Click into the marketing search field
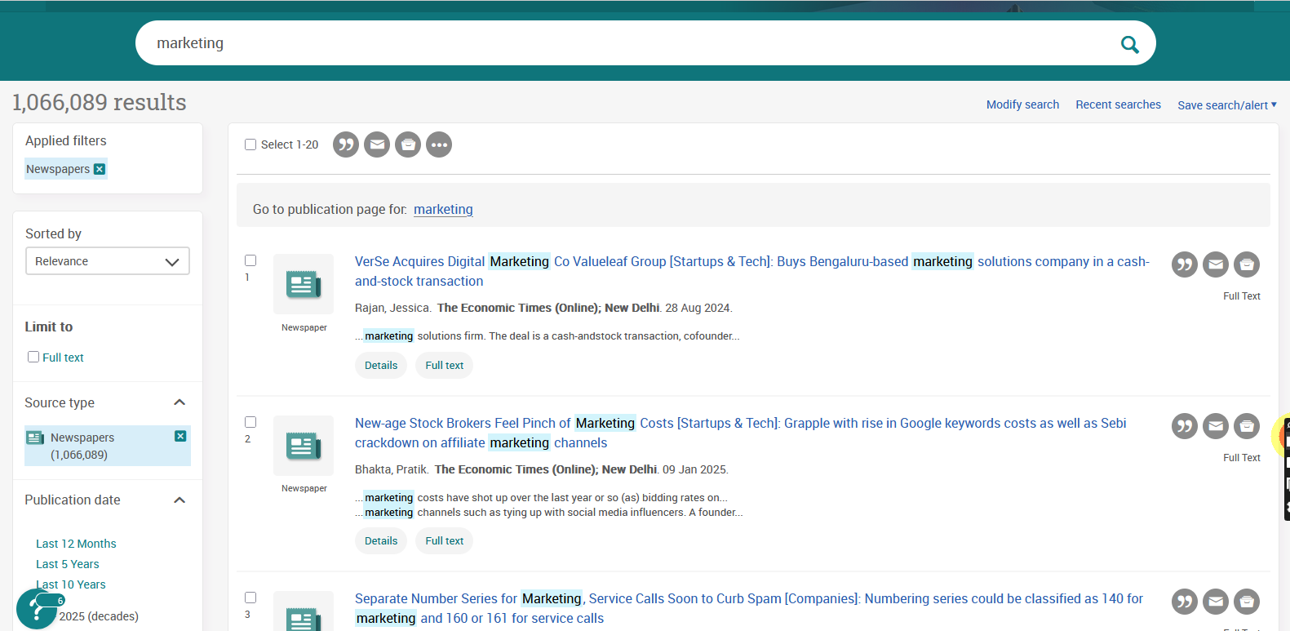1290x631 pixels. pos(620,43)
